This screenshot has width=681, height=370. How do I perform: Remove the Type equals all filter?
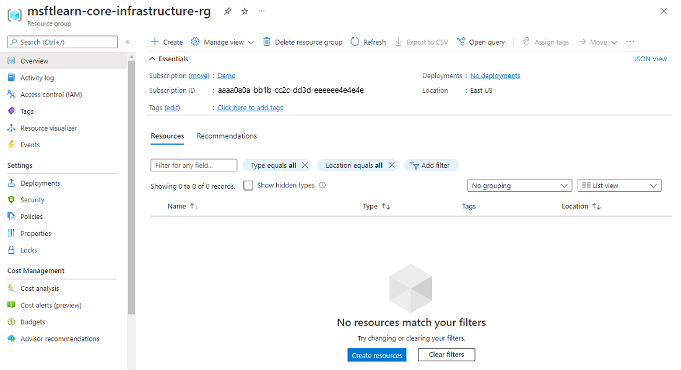coord(305,165)
